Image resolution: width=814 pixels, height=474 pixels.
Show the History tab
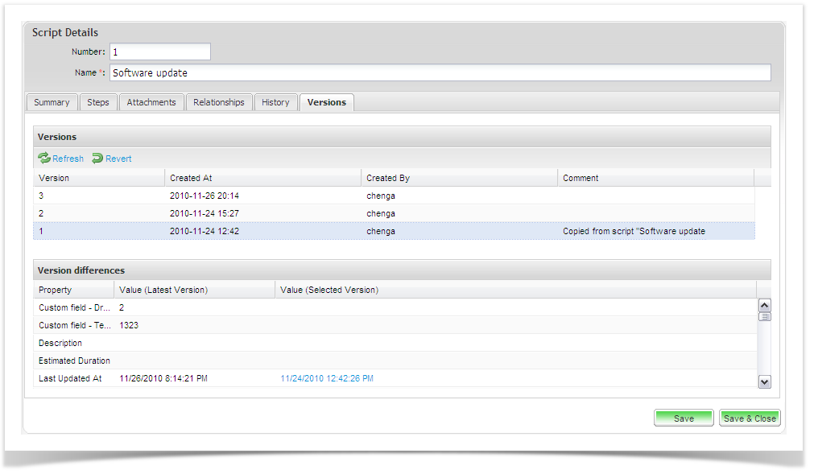point(275,102)
